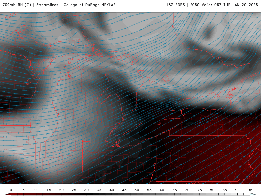Click the colorbar label "90"
Viewport: 261px width, 196px height.
238,190
